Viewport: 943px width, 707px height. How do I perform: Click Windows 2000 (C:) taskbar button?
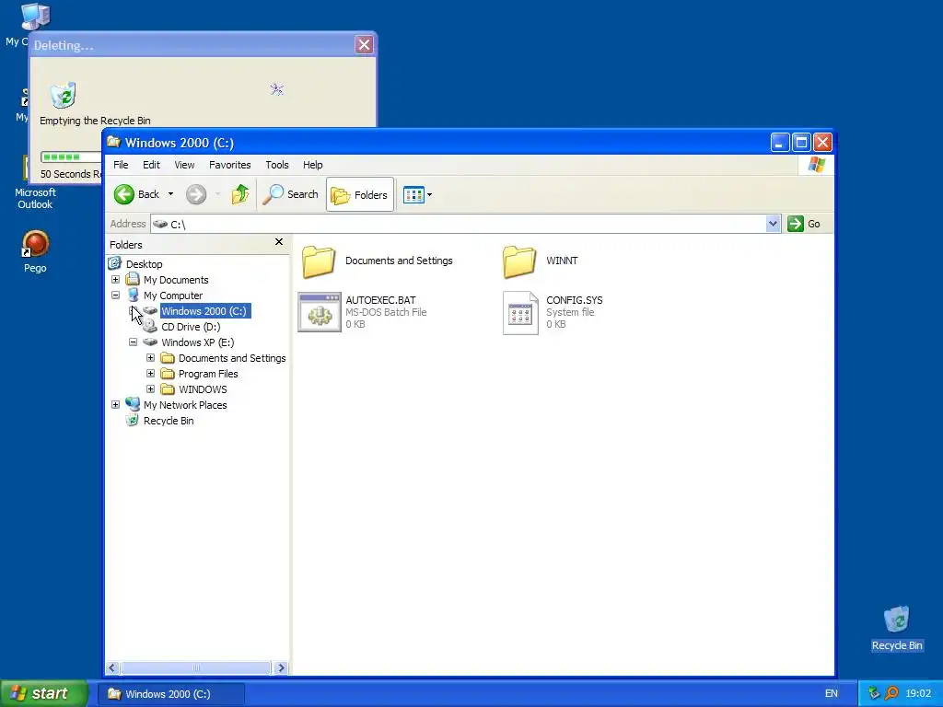(170, 694)
